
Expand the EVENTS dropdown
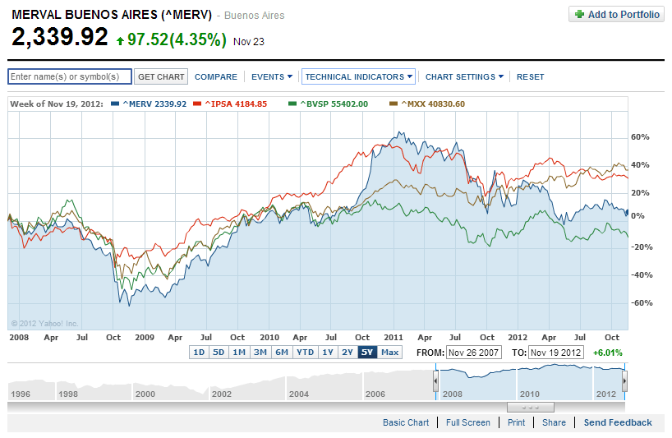[x=272, y=76]
